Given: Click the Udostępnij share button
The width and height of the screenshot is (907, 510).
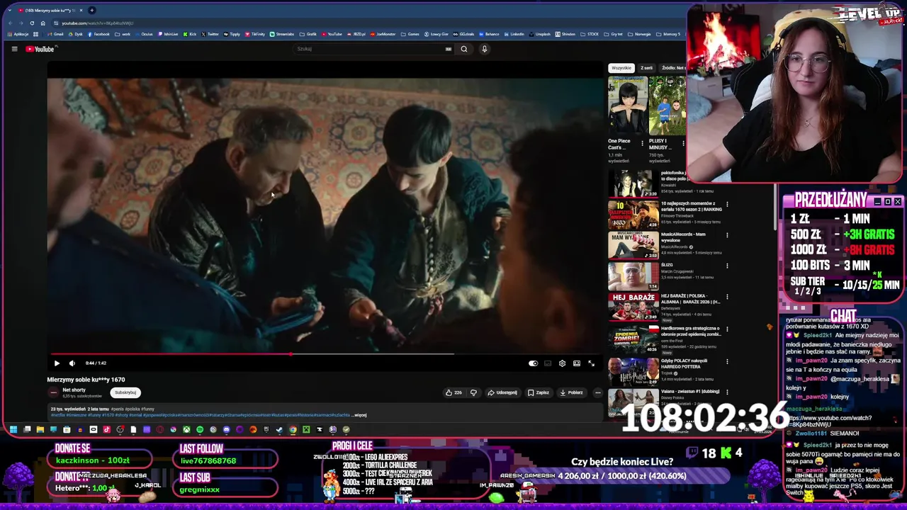Looking at the screenshot, I should tap(502, 392).
